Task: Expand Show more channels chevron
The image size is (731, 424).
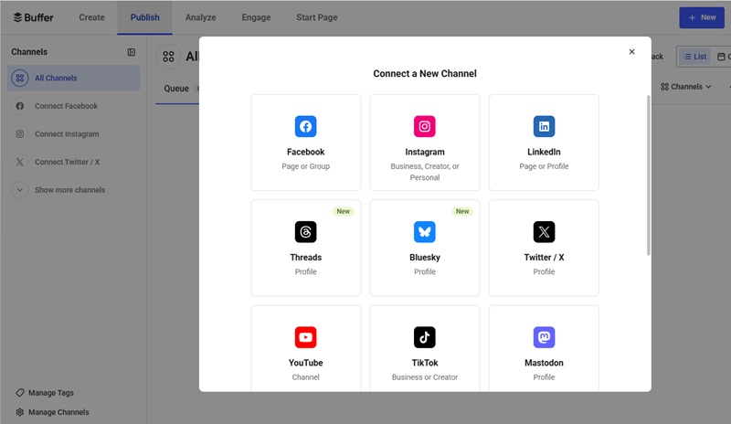Action: (x=19, y=190)
